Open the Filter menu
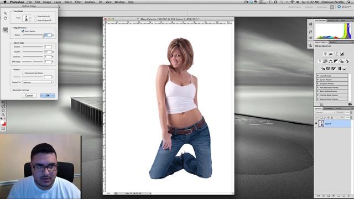 [x=78, y=2]
